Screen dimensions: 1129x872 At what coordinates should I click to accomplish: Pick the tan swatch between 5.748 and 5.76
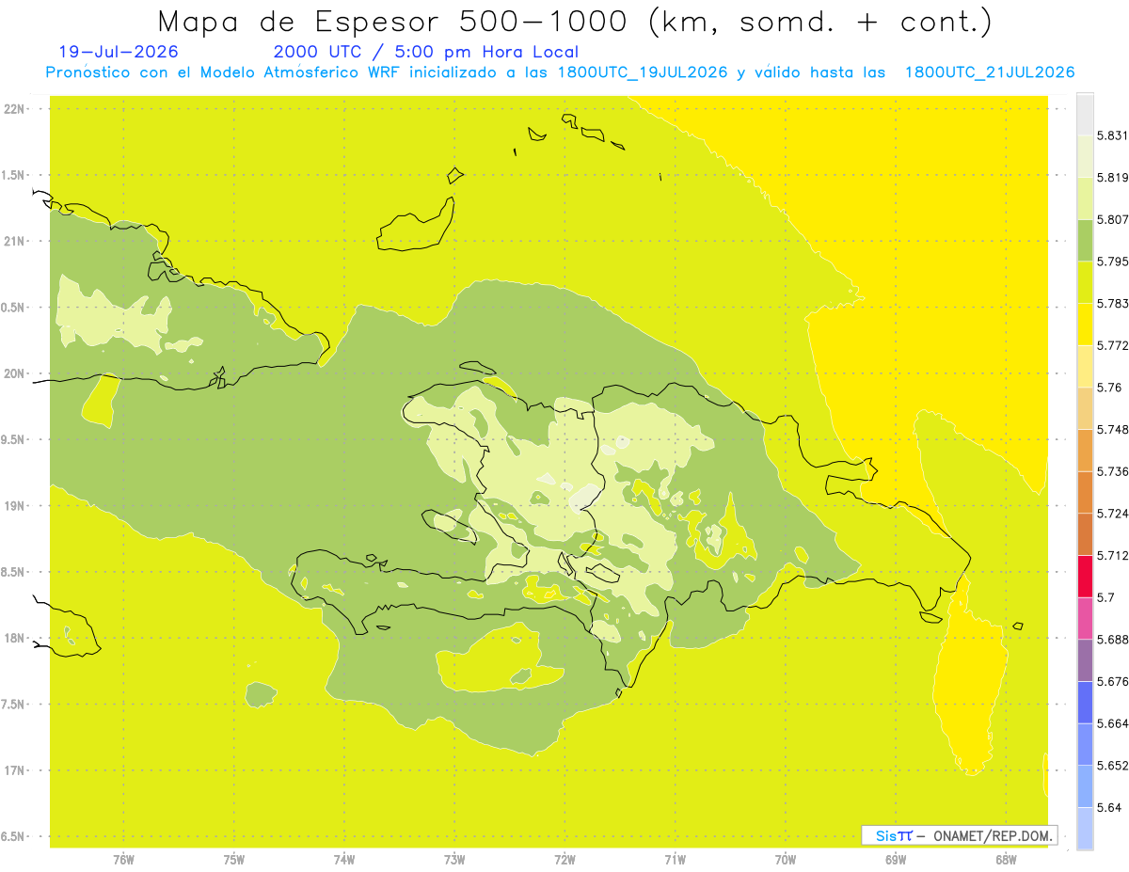point(1085,408)
